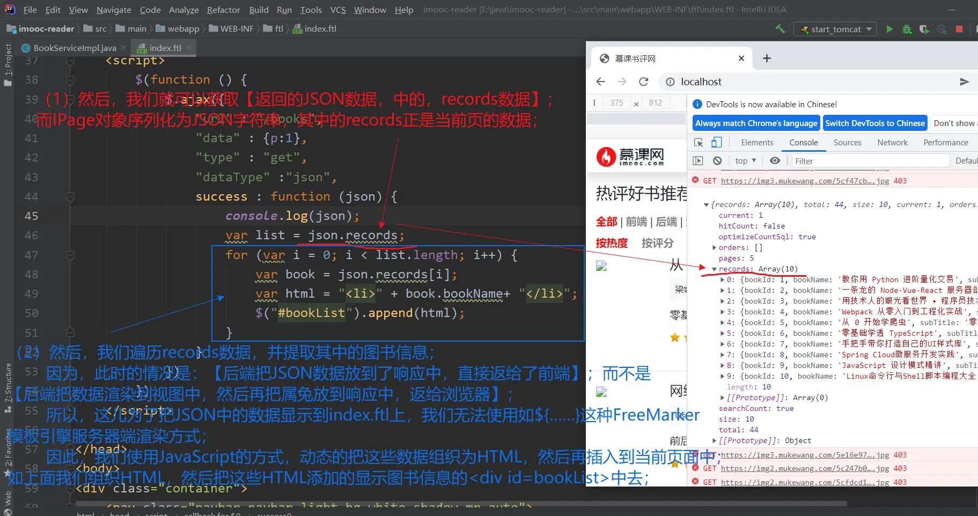Click Switch DevTools to Chinese button
Image resolution: width=978 pixels, height=516 pixels.
[x=874, y=123]
